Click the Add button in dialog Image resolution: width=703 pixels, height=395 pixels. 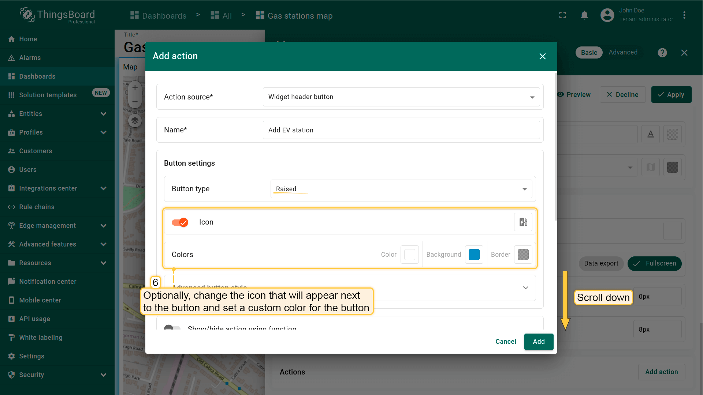tap(538, 342)
